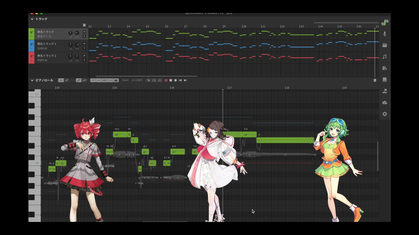Toggle the play-from-cursor mode button
The image size is (419, 235).
(148, 80)
